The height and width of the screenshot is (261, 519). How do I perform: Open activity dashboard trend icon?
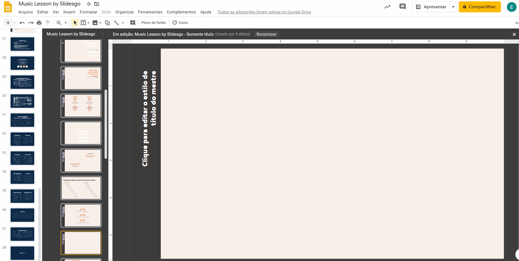[x=387, y=7]
